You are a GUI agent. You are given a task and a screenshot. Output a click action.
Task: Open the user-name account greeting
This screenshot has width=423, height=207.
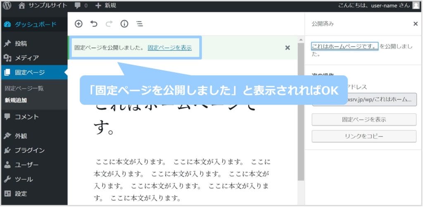click(374, 5)
